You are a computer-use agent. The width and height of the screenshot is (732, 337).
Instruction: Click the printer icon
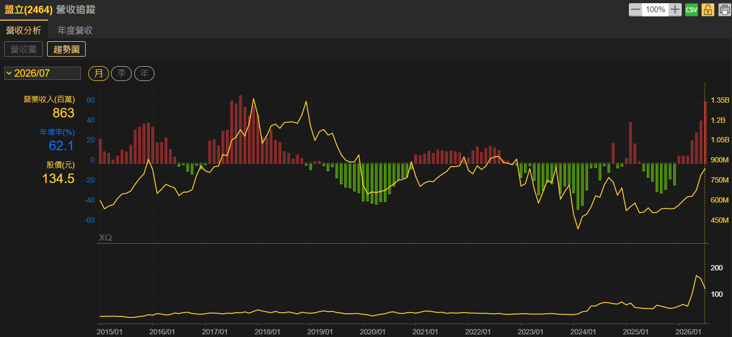tap(724, 10)
